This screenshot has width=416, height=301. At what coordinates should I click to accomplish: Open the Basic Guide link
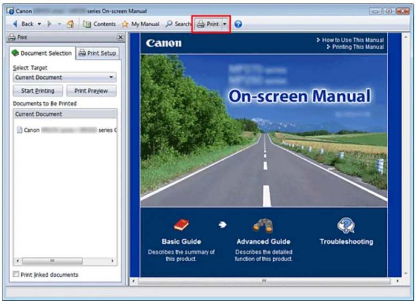click(x=182, y=241)
